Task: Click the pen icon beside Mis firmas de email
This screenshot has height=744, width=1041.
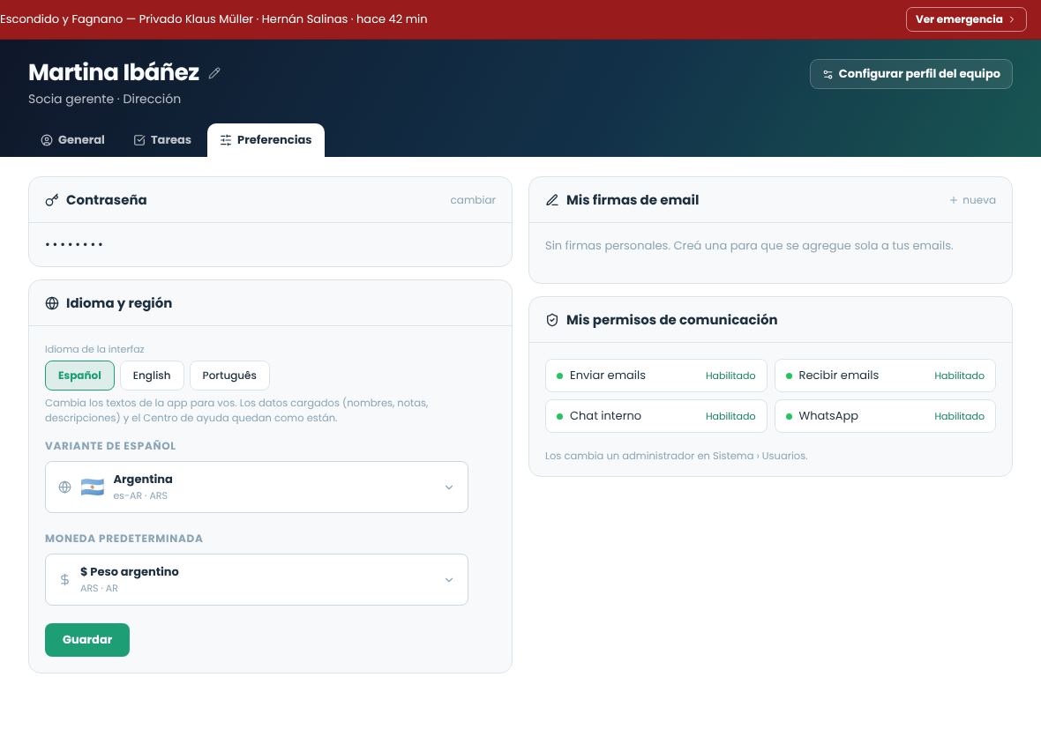Action: click(x=551, y=200)
